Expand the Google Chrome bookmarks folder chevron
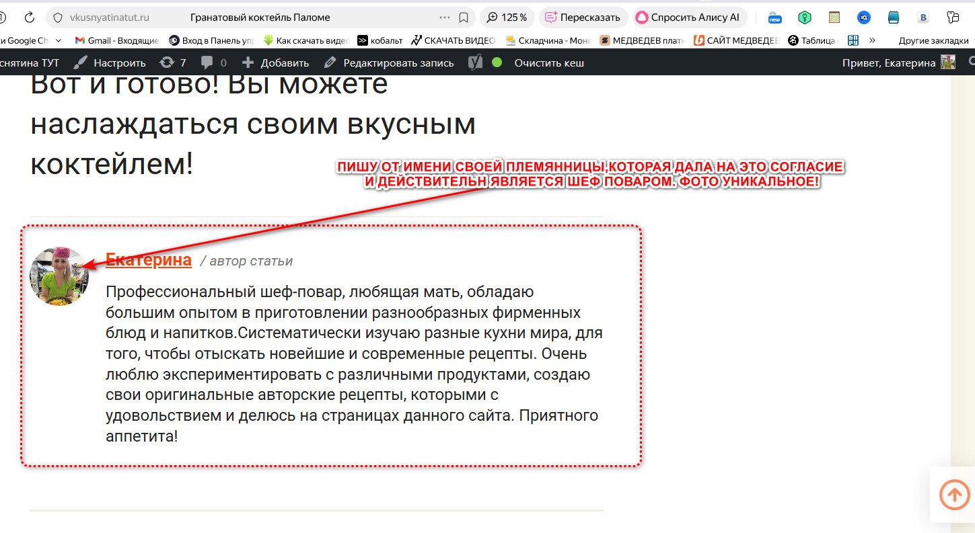This screenshot has width=975, height=533. click(x=58, y=40)
